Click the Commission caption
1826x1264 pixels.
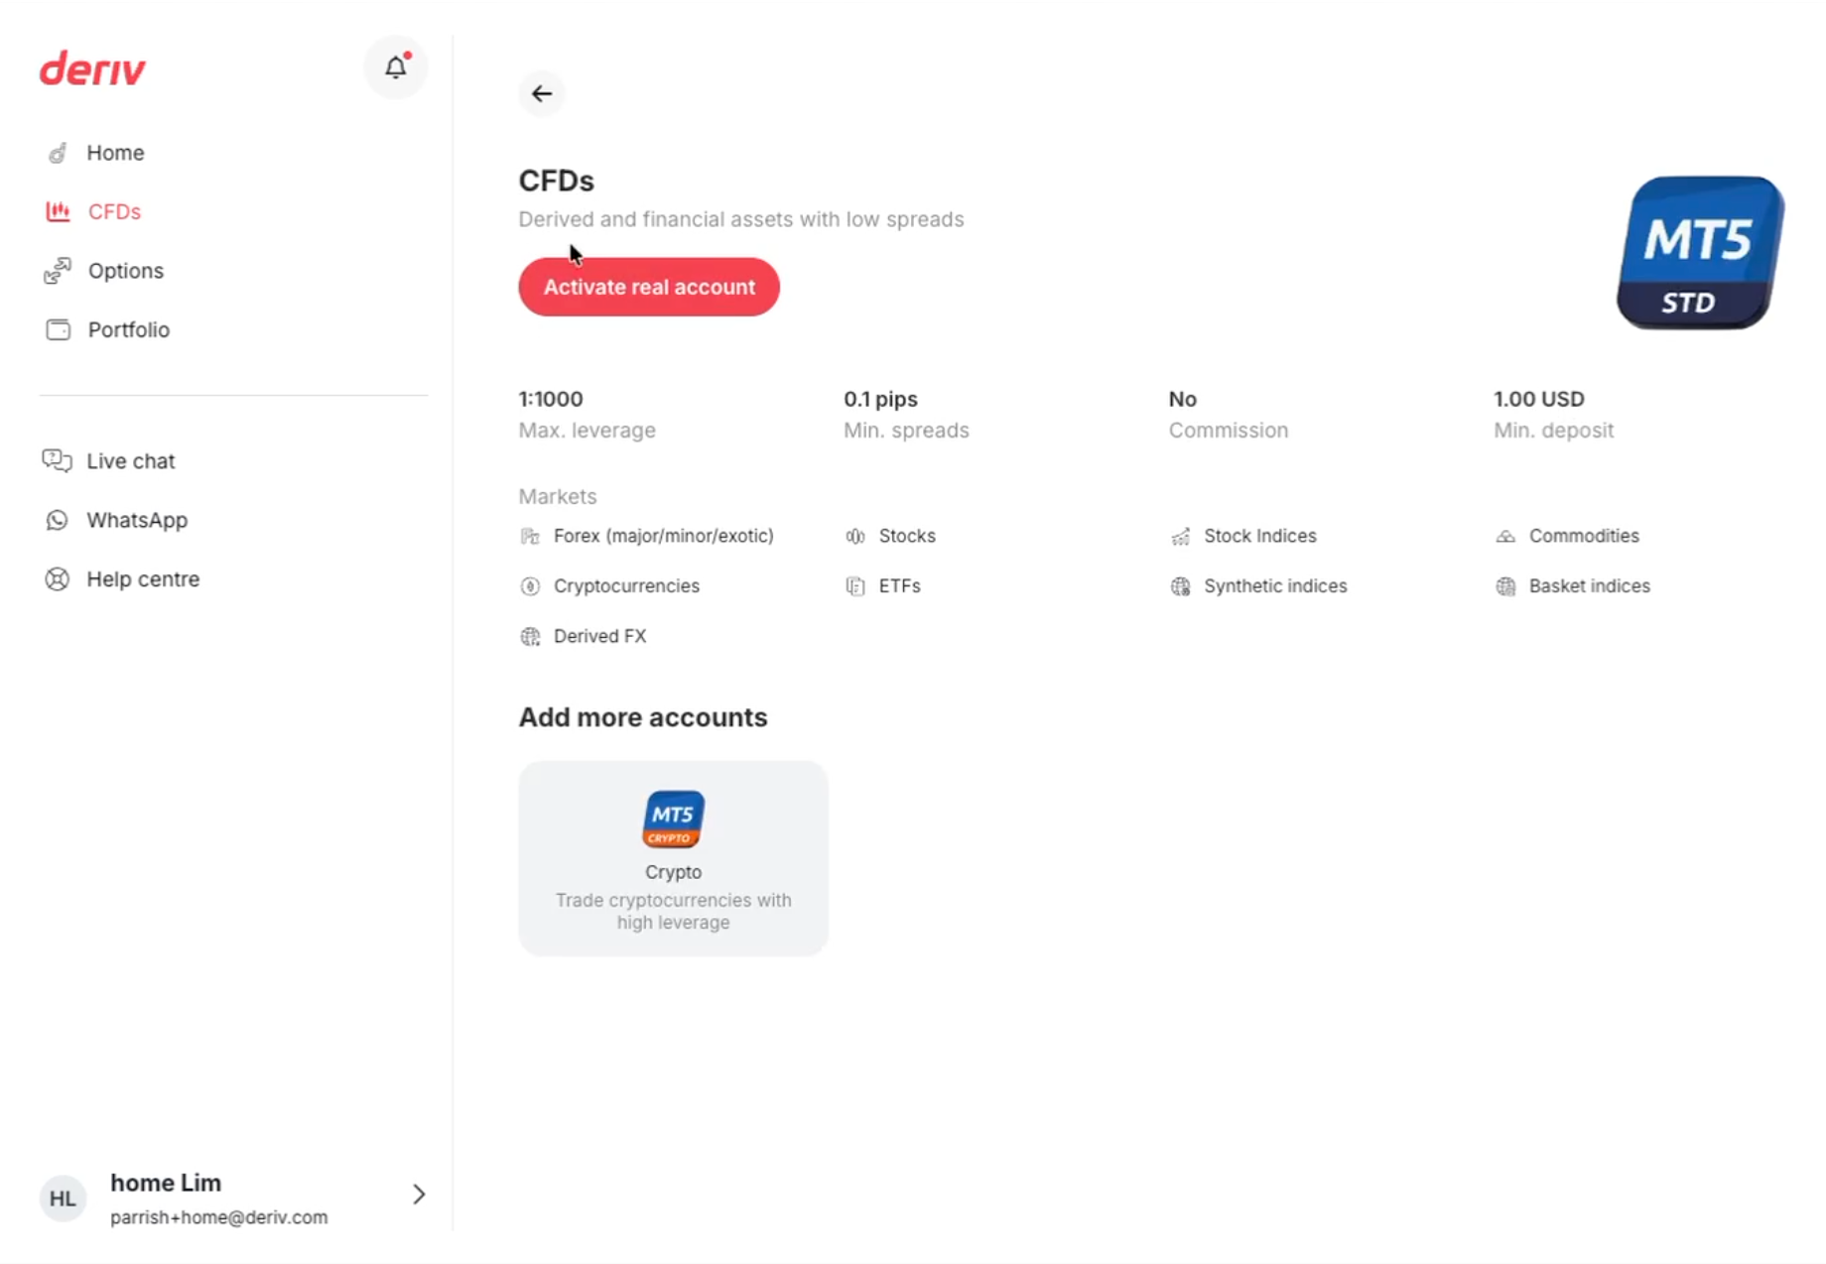pyautogui.click(x=1229, y=431)
